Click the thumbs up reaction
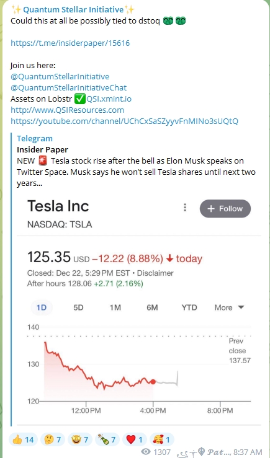Viewport: 270px width, 458px height. [x=23, y=439]
